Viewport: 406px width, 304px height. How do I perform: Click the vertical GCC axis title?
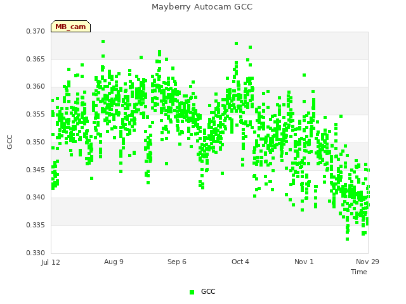click(x=10, y=142)
